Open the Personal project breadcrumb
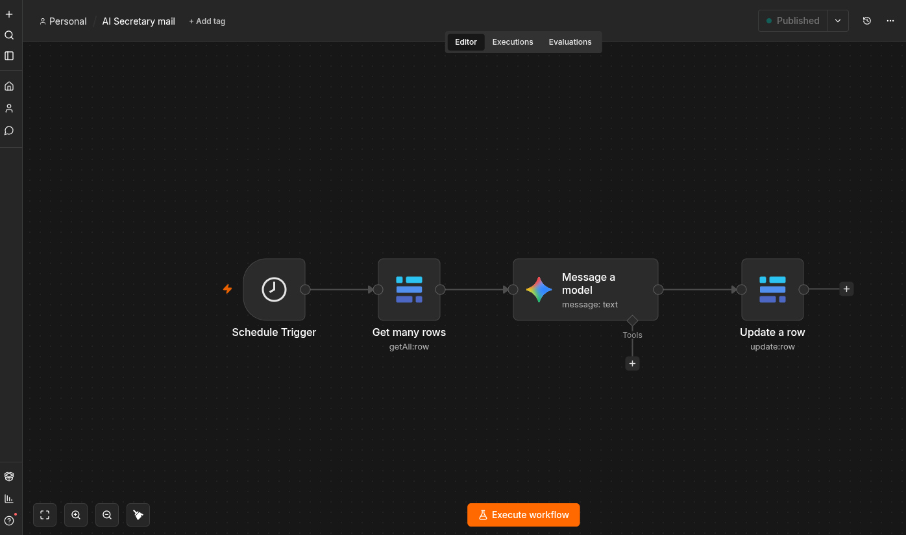This screenshot has width=906, height=535. (x=63, y=21)
